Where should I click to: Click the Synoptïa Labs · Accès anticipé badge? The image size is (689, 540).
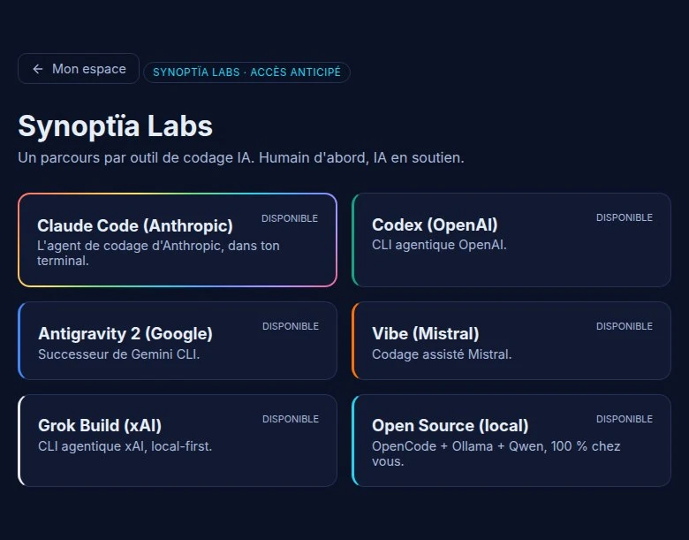(x=246, y=72)
